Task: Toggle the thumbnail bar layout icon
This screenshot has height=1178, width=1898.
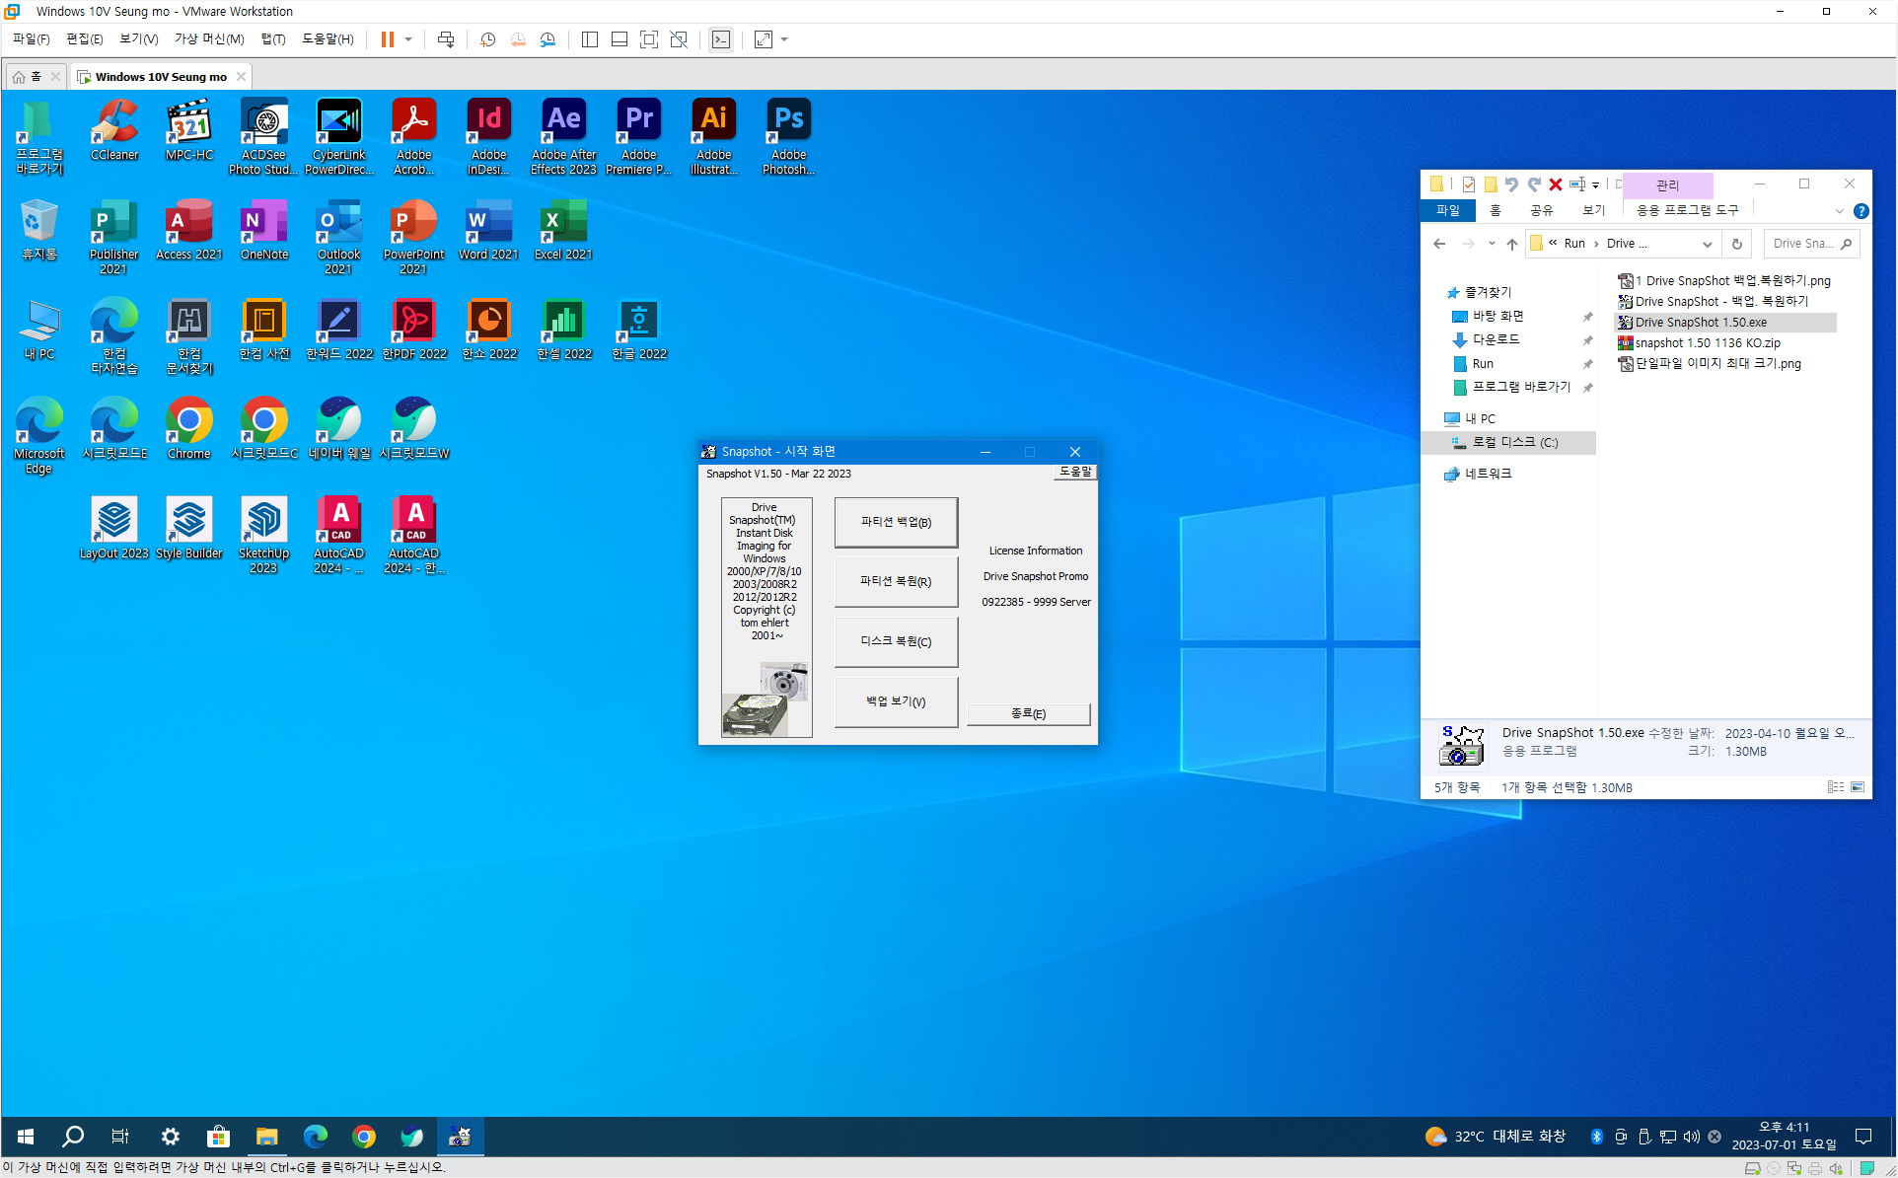Action: coord(620,39)
